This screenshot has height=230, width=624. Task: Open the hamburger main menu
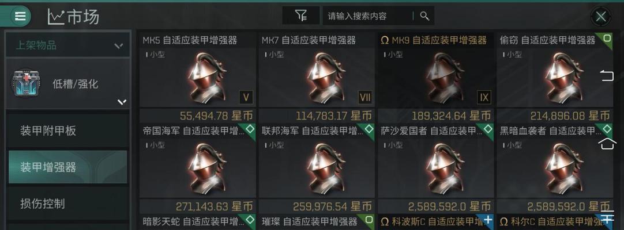20,16
